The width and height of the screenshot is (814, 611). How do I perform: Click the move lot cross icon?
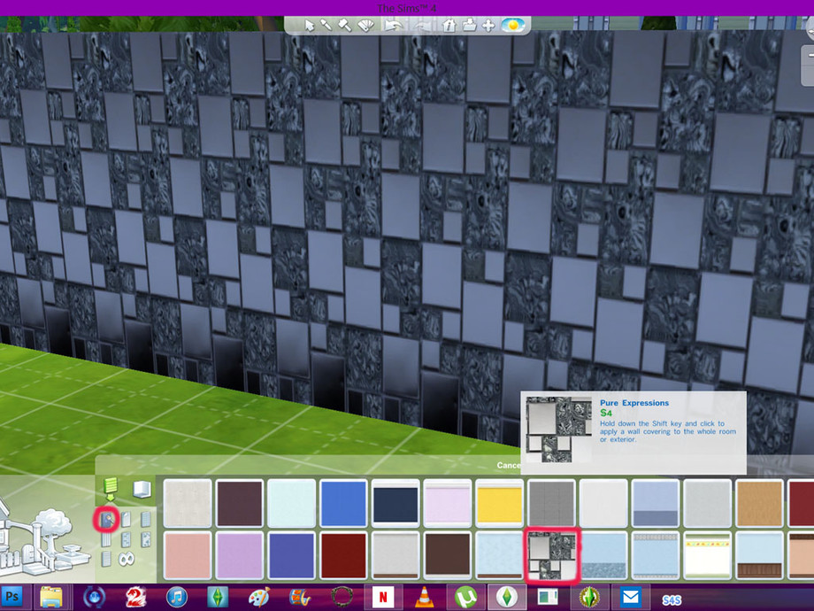488,25
